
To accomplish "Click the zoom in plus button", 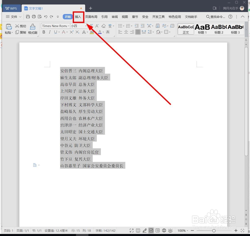I will (236, 231).
